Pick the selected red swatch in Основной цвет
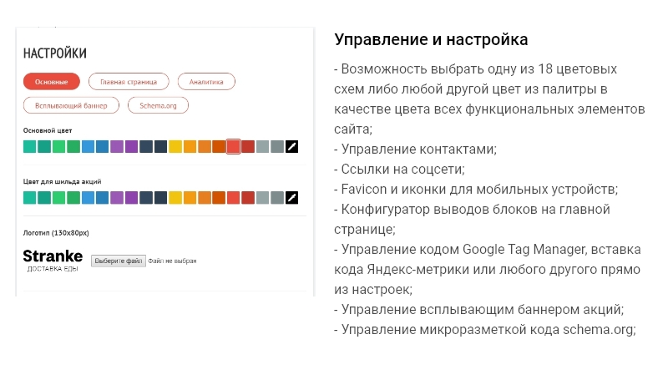This screenshot has width=668, height=375. 234,147
